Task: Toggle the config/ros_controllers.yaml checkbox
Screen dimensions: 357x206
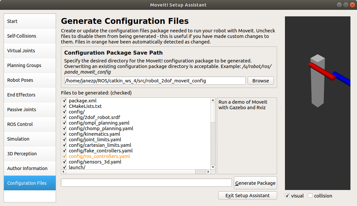Action: 65,156
